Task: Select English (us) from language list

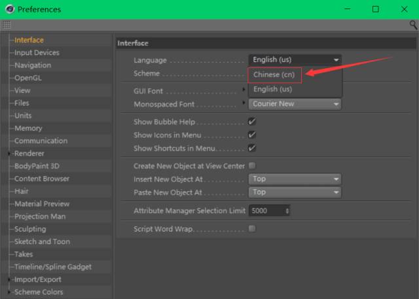Action: click(272, 89)
